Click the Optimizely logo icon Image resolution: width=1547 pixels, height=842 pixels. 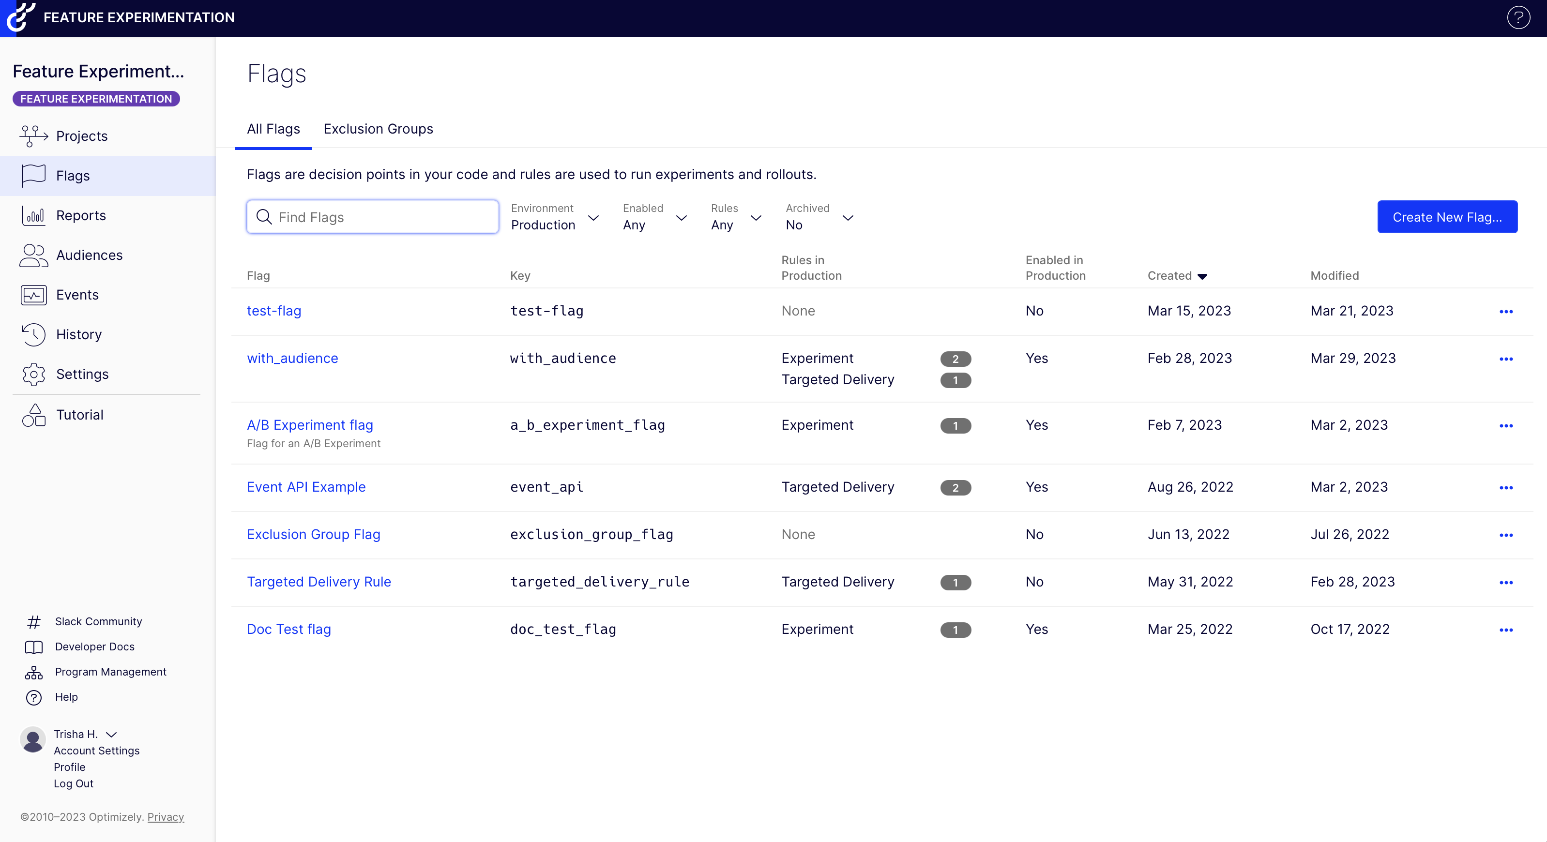(20, 17)
